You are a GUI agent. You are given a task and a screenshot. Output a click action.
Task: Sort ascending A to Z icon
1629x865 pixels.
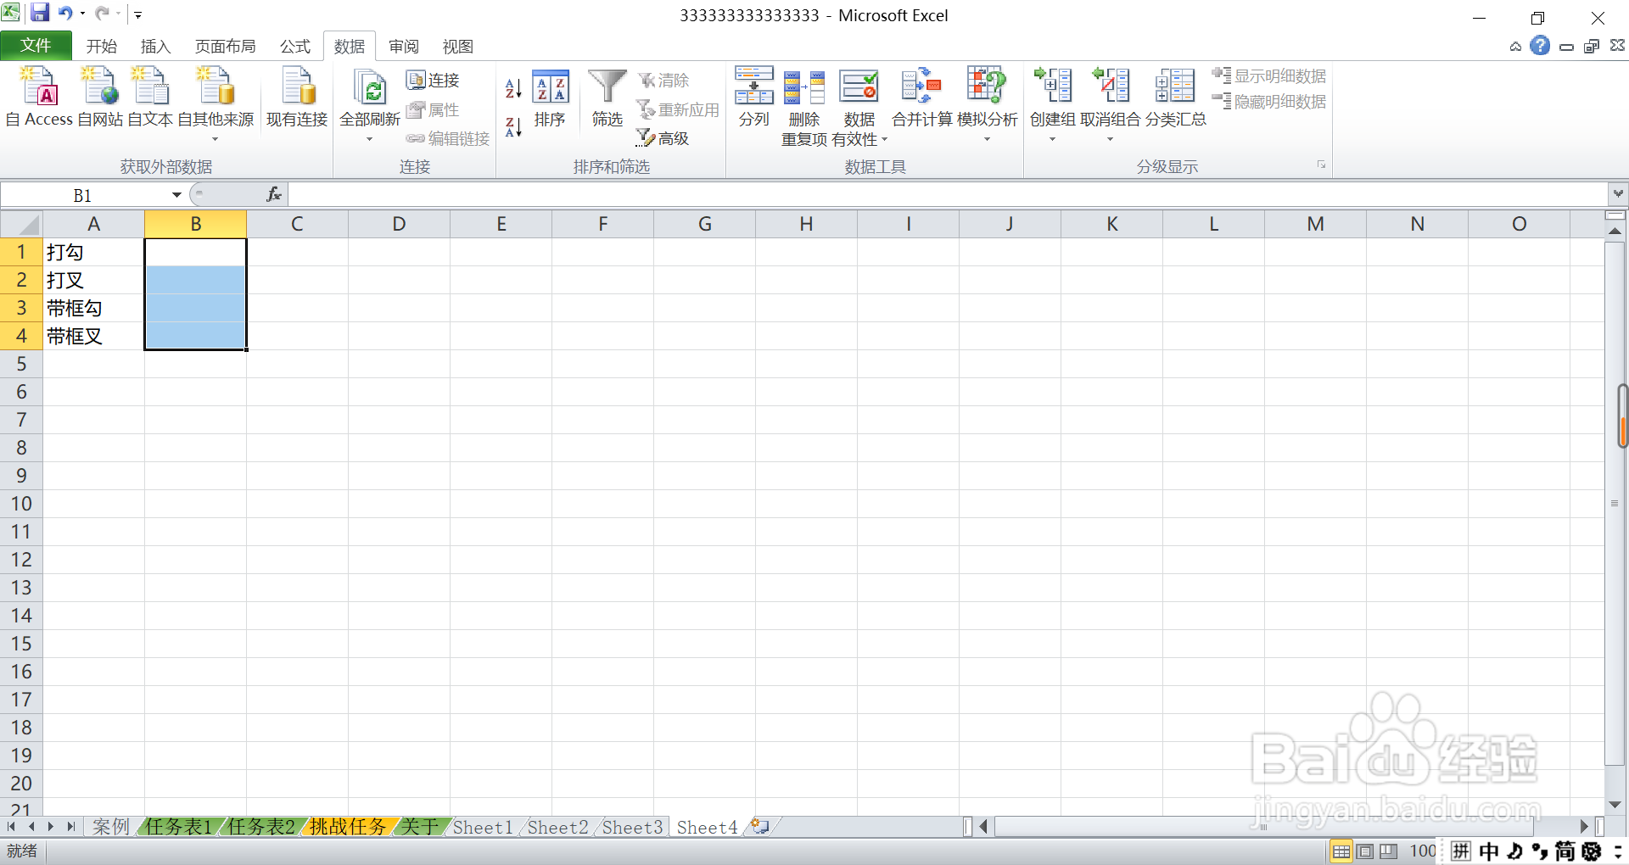pyautogui.click(x=513, y=88)
